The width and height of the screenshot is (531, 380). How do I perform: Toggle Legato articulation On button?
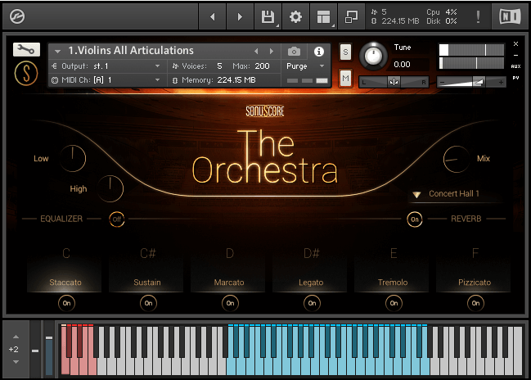pos(313,303)
